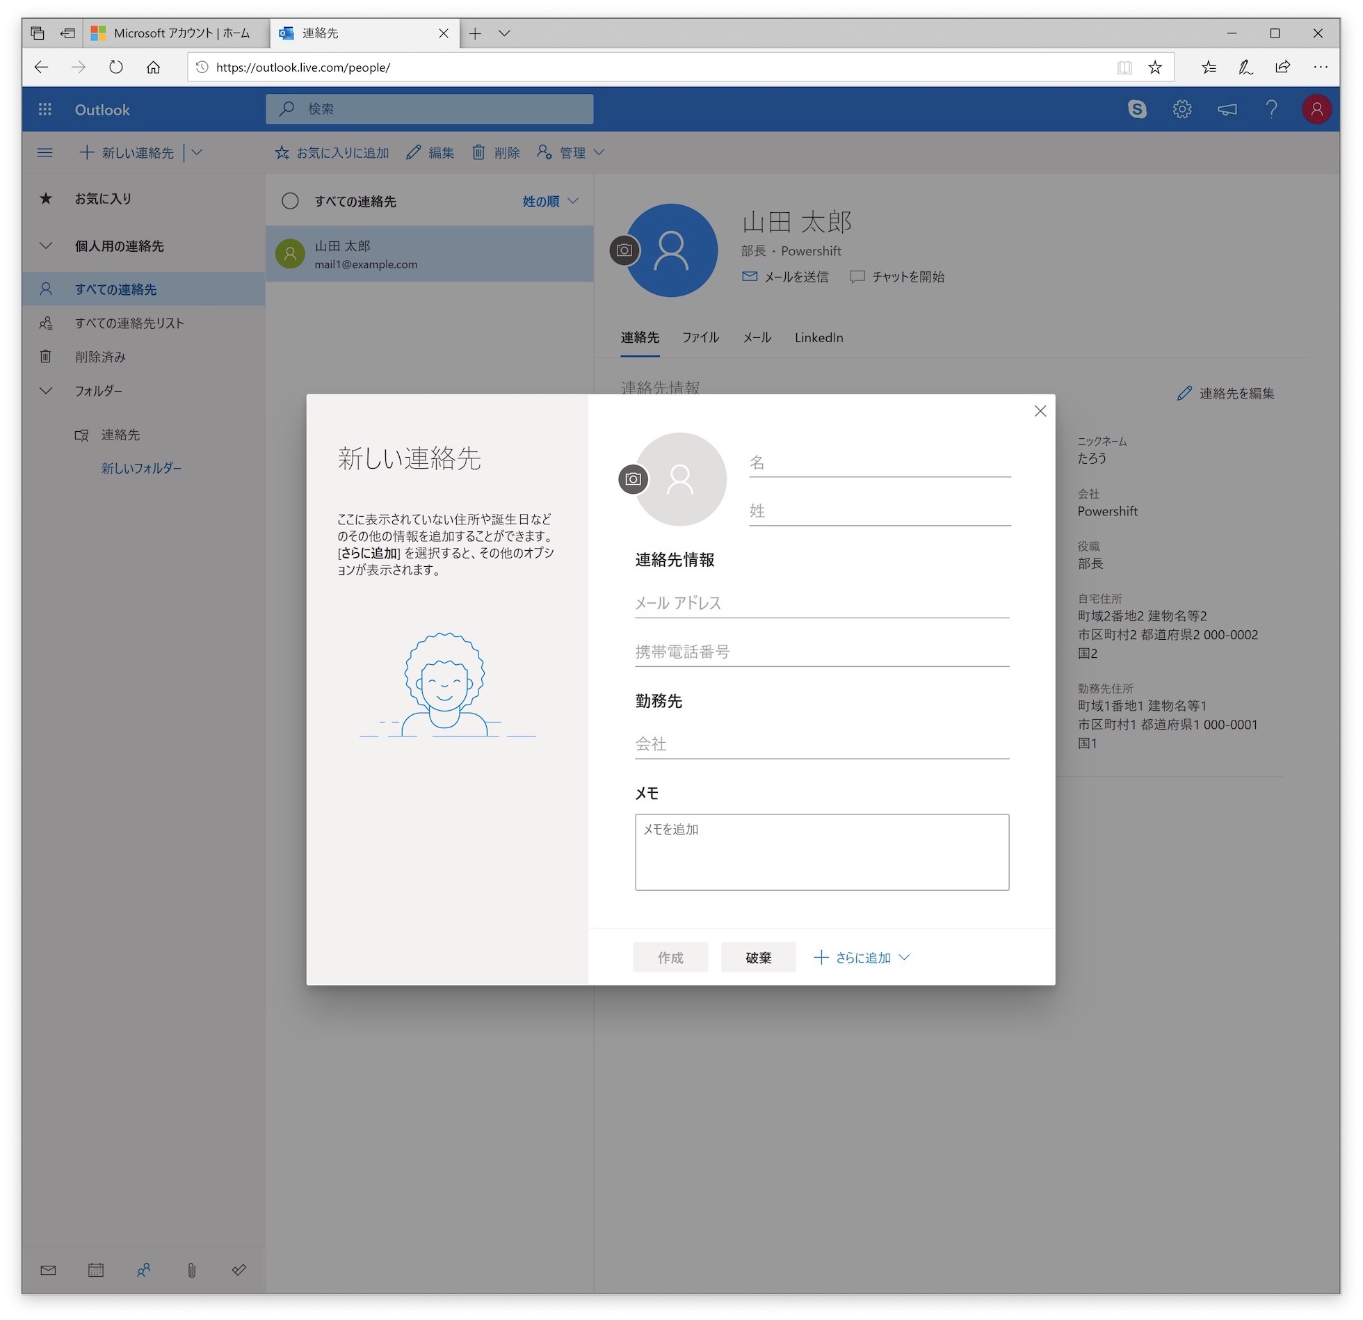This screenshot has width=1363, height=1320.
Task: Select the すべての連絡先 radio circle
Action: (290, 201)
